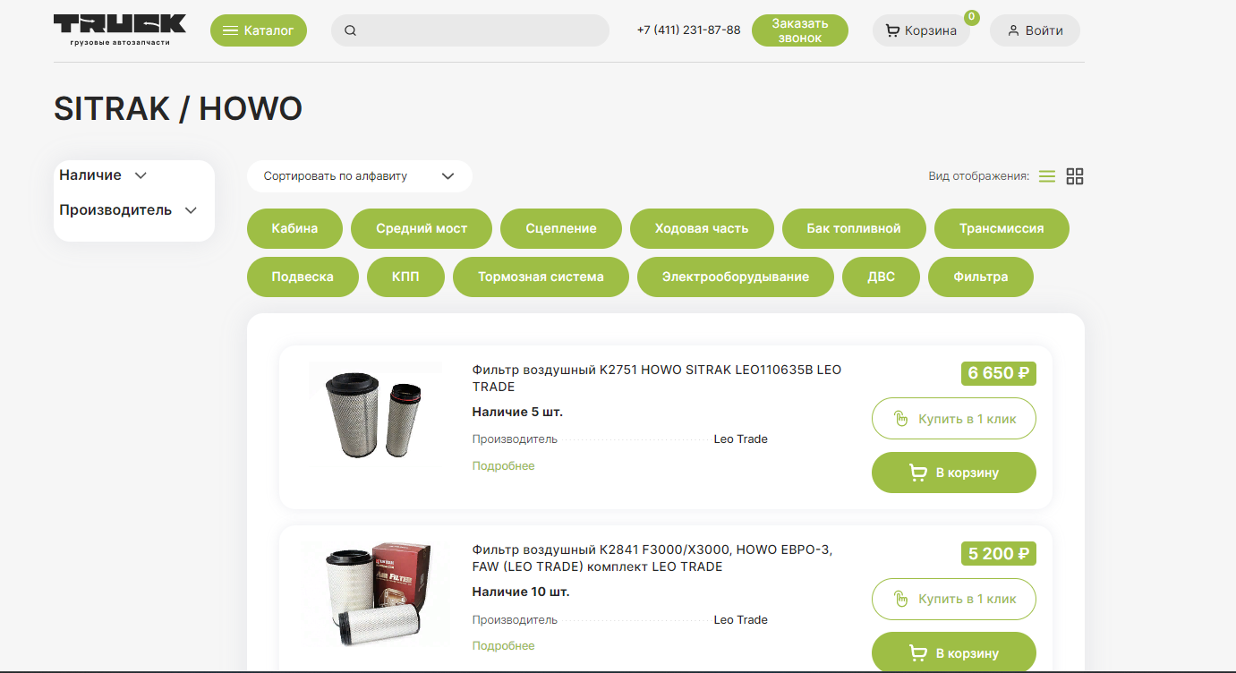Switch to grid view display icon
This screenshot has width=1236, height=673.
point(1075,176)
